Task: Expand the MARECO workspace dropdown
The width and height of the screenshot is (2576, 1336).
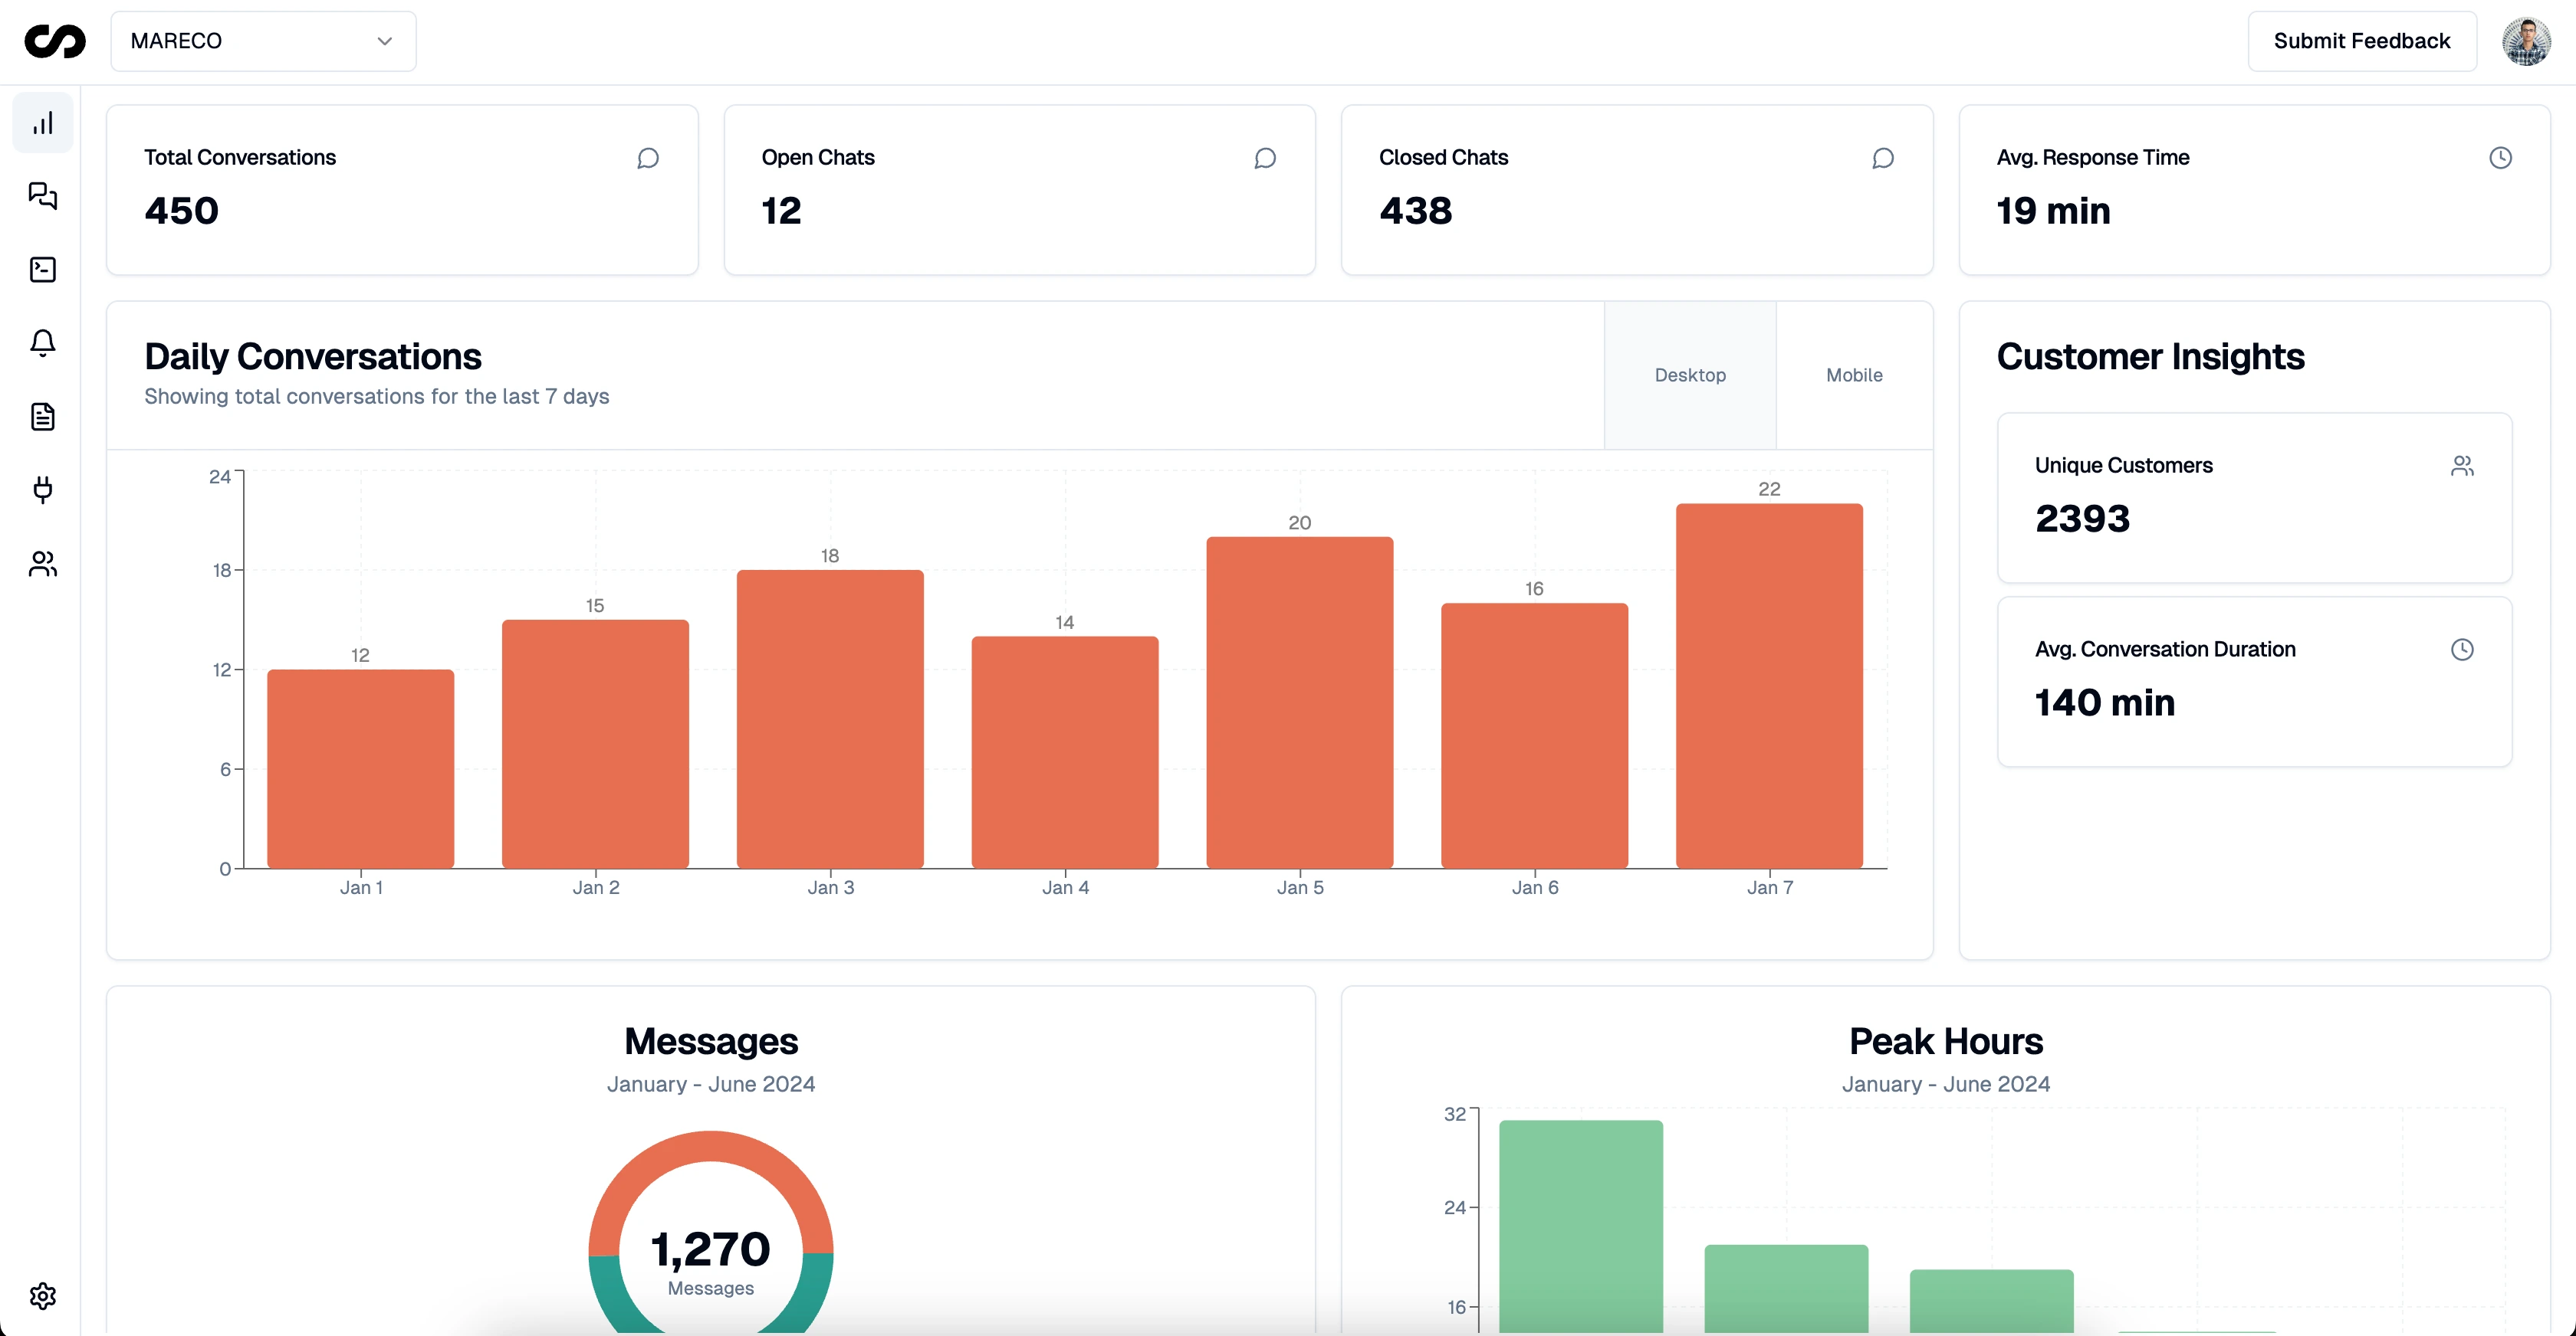Action: pos(262,41)
